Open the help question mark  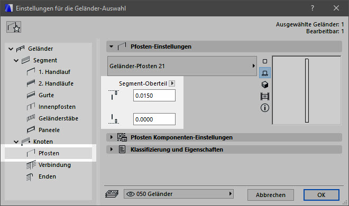coord(313,8)
